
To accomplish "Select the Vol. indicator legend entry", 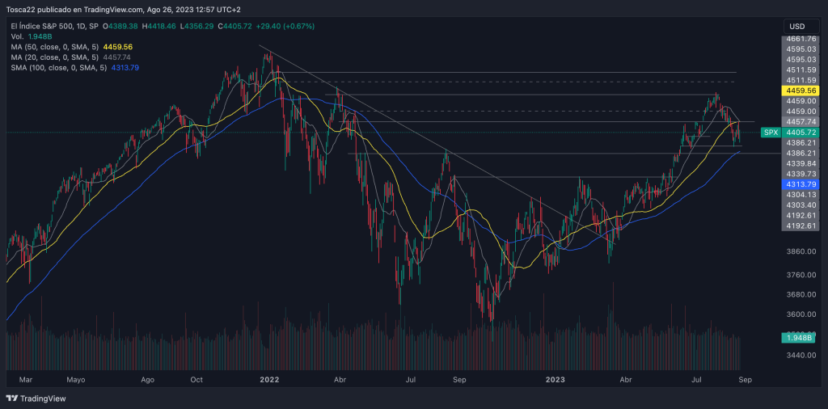I will [17, 37].
